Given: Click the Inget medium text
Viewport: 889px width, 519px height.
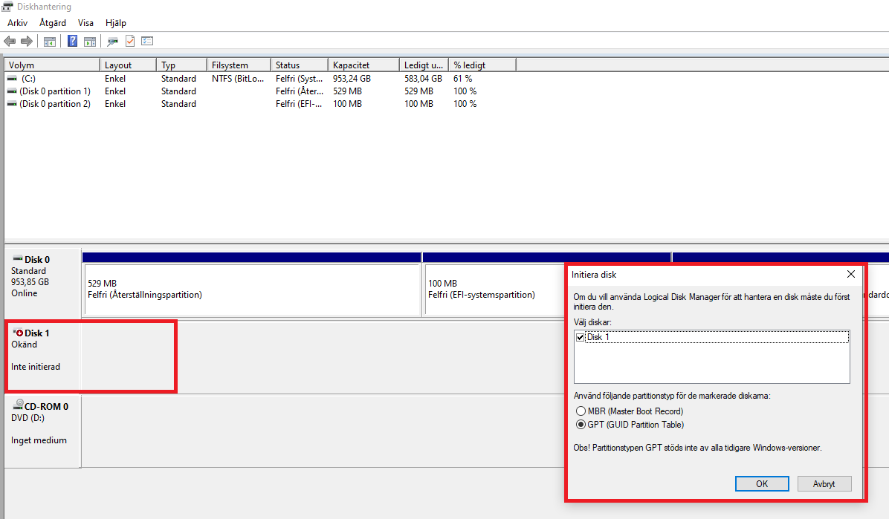Looking at the screenshot, I should (x=39, y=440).
